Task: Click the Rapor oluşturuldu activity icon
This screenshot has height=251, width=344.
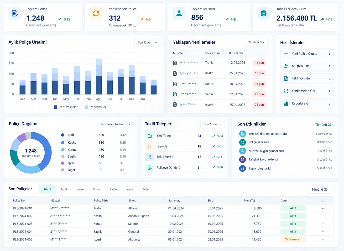Action: pyautogui.click(x=242, y=168)
